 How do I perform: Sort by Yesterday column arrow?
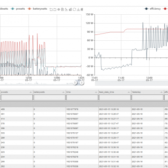[161, 92]
